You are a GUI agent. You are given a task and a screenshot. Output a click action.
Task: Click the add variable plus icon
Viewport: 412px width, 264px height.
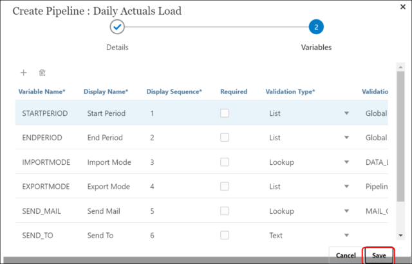(x=24, y=73)
